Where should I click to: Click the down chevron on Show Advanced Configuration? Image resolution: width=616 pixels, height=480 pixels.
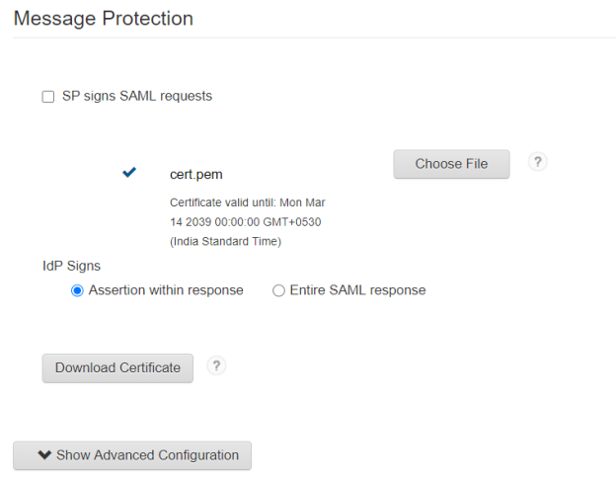43,455
